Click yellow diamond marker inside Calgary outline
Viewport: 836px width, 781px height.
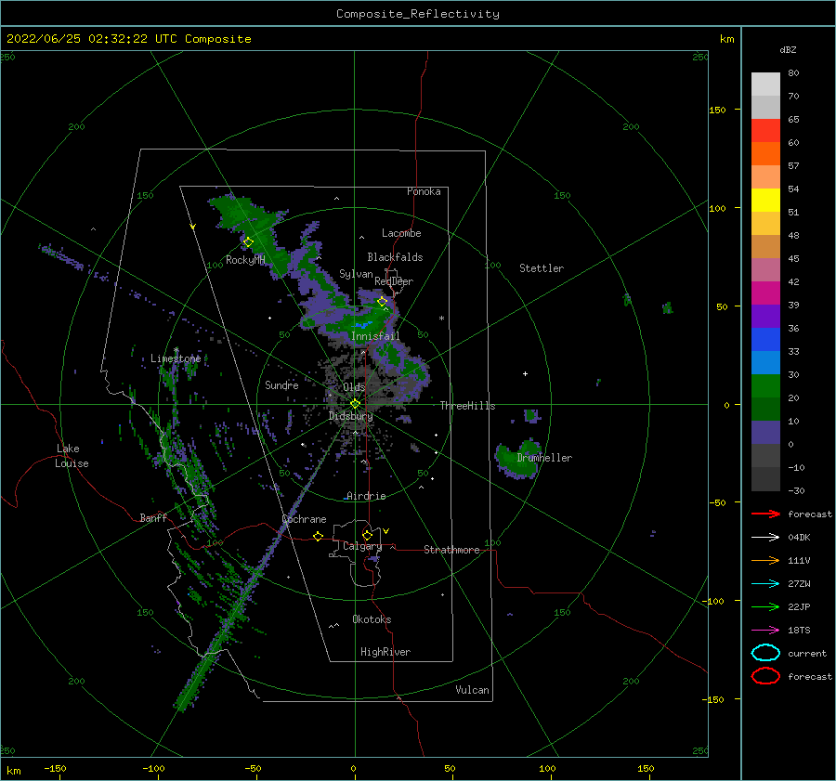coord(367,535)
